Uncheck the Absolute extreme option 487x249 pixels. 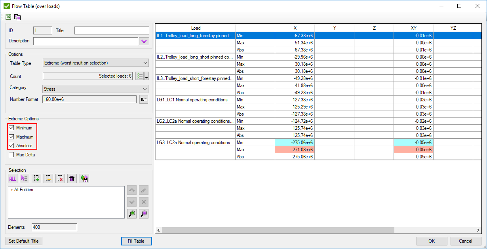11,146
